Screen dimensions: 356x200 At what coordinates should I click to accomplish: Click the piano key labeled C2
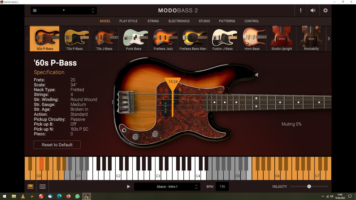click(118, 176)
